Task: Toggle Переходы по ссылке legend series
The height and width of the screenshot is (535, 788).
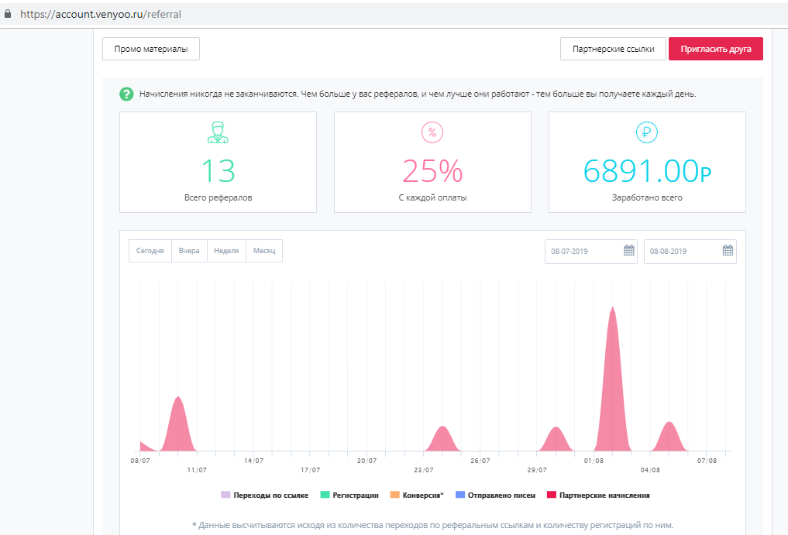Action: (265, 496)
